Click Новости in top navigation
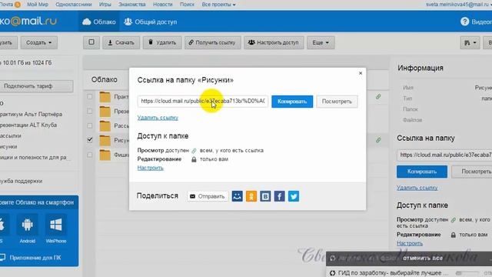Viewport: 492px width, 277px height. point(163,5)
